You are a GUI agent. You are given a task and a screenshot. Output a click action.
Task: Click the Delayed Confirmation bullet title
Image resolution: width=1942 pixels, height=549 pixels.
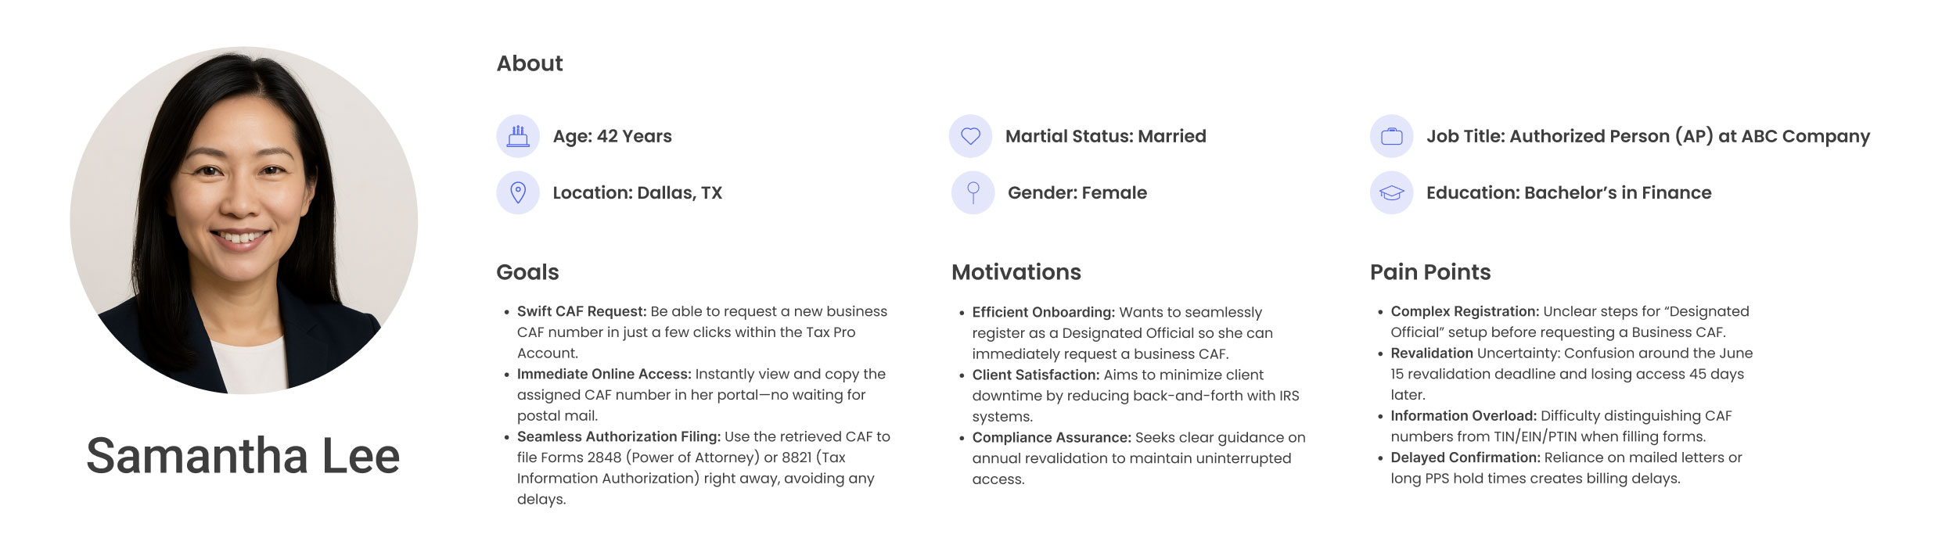1465,457
